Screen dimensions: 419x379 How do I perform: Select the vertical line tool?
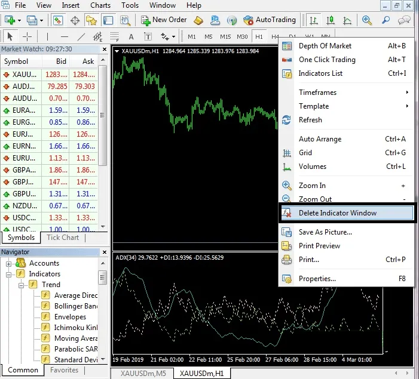(47, 36)
